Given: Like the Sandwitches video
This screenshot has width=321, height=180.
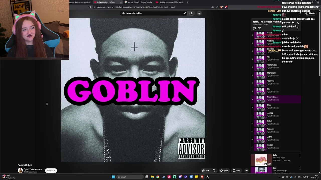Looking at the screenshot, I should click(206, 171).
